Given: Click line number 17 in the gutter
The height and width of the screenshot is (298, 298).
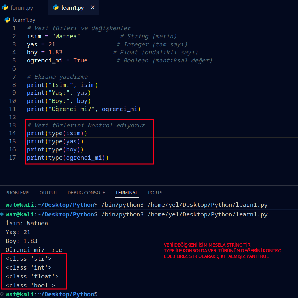Looking at the screenshot, I should [x=12, y=158].
